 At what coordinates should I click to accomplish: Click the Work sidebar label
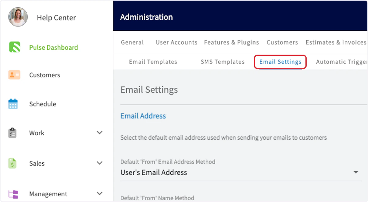(x=37, y=133)
